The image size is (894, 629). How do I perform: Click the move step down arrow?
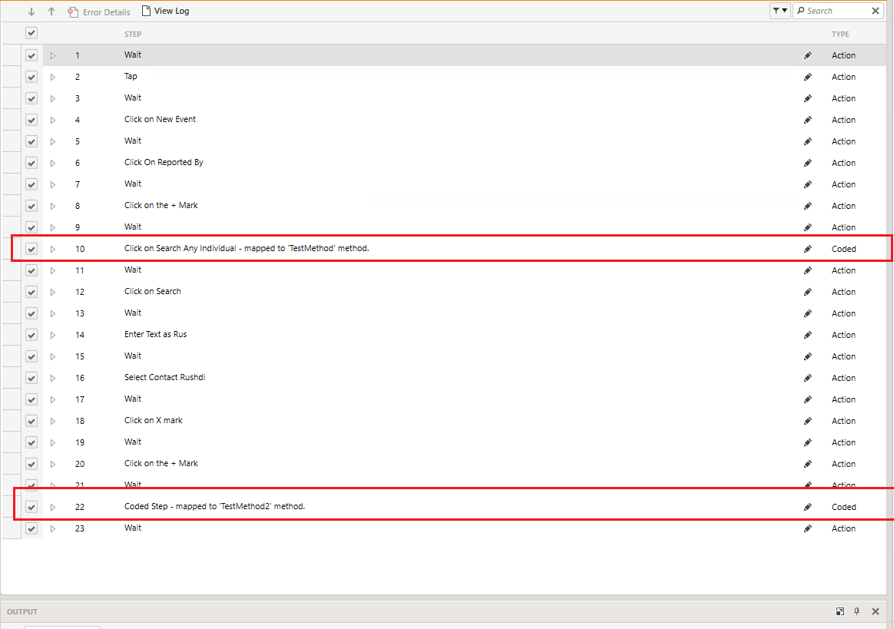pyautogui.click(x=31, y=12)
